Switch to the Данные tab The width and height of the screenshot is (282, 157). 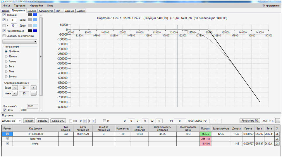[70, 11]
